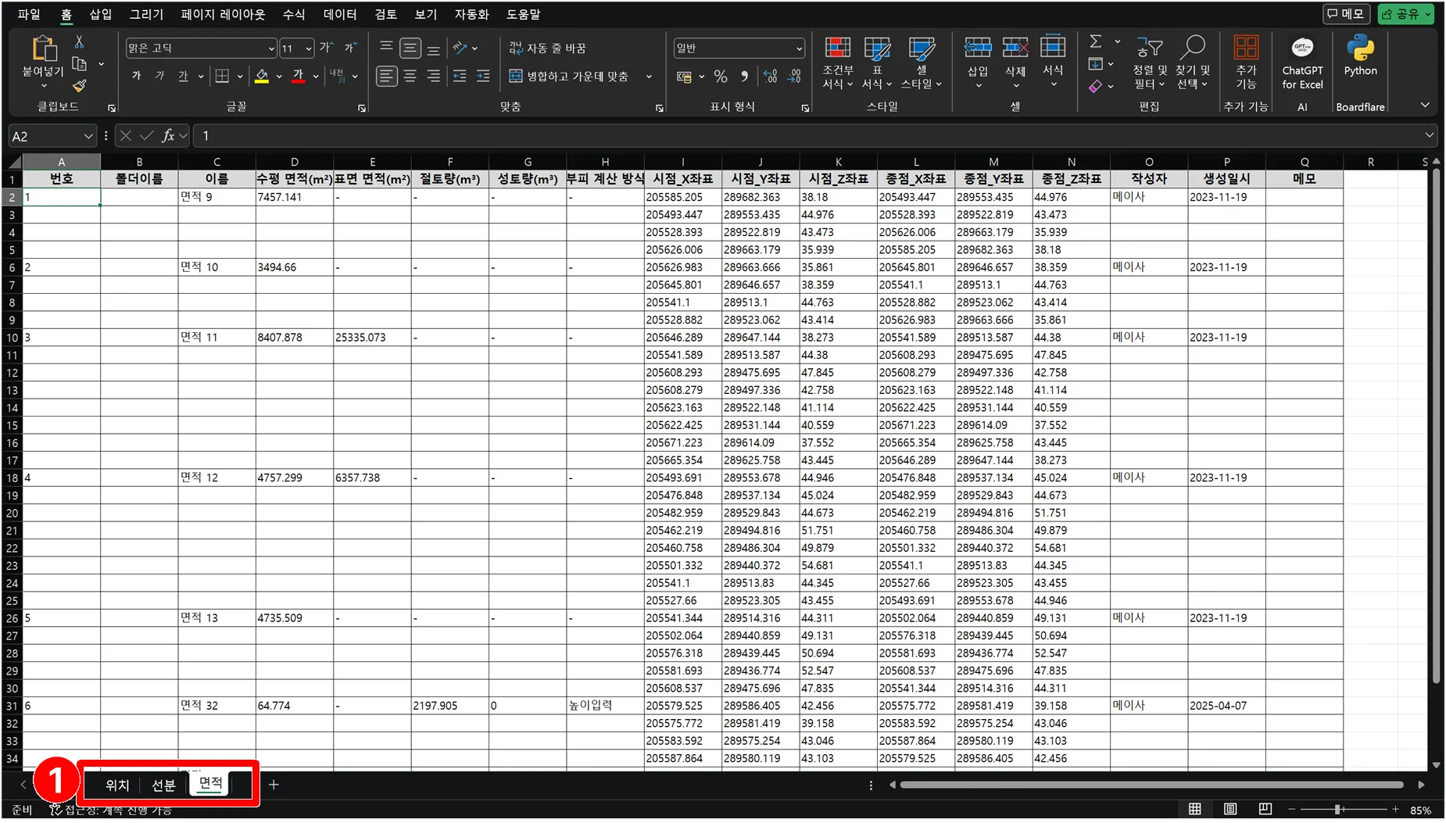The height and width of the screenshot is (823, 1446).
Task: Toggle wrap text (자동 줄 바꿈)
Action: pos(548,48)
